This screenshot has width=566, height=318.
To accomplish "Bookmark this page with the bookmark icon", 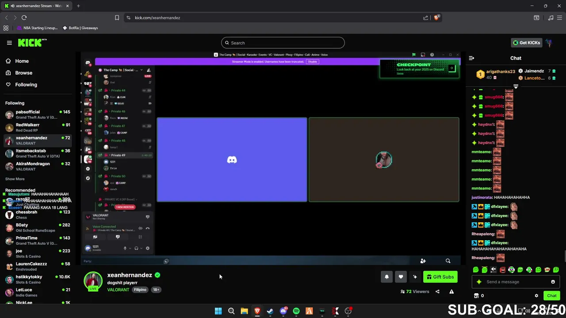I will (x=117, y=18).
